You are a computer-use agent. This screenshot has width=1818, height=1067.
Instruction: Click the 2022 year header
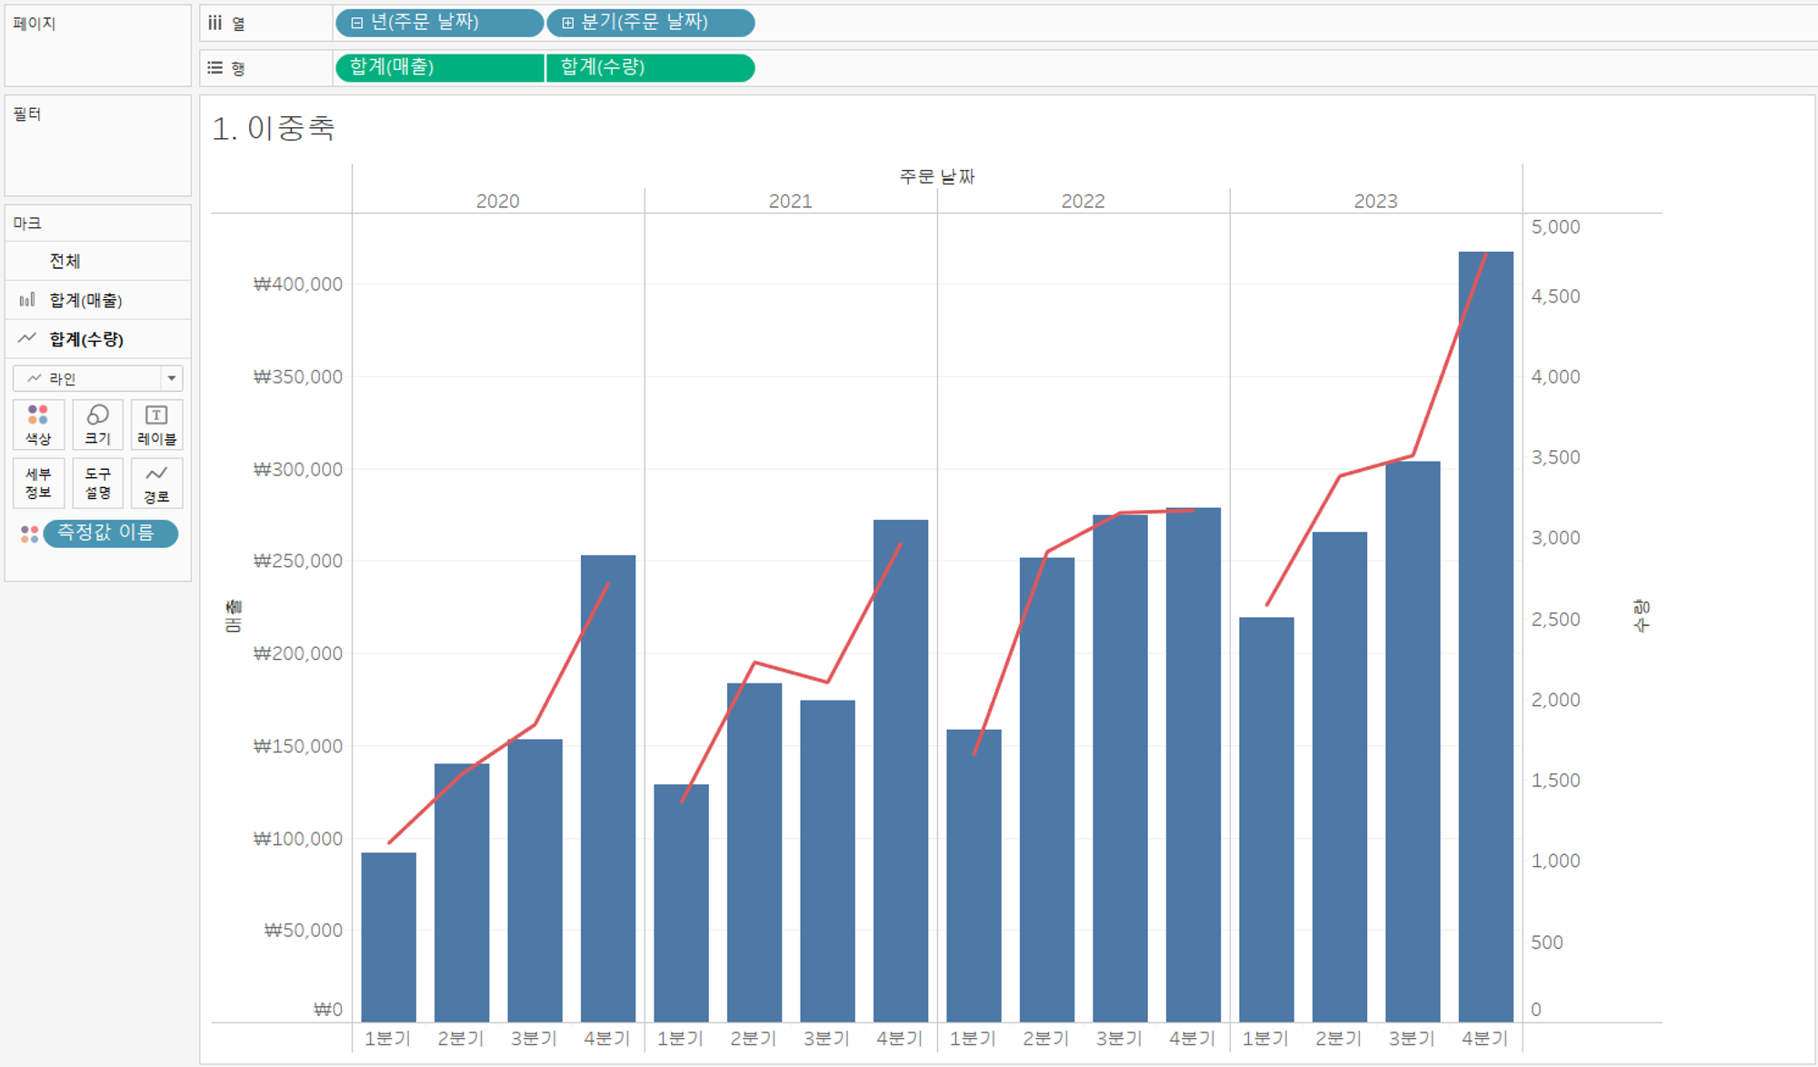click(1084, 201)
